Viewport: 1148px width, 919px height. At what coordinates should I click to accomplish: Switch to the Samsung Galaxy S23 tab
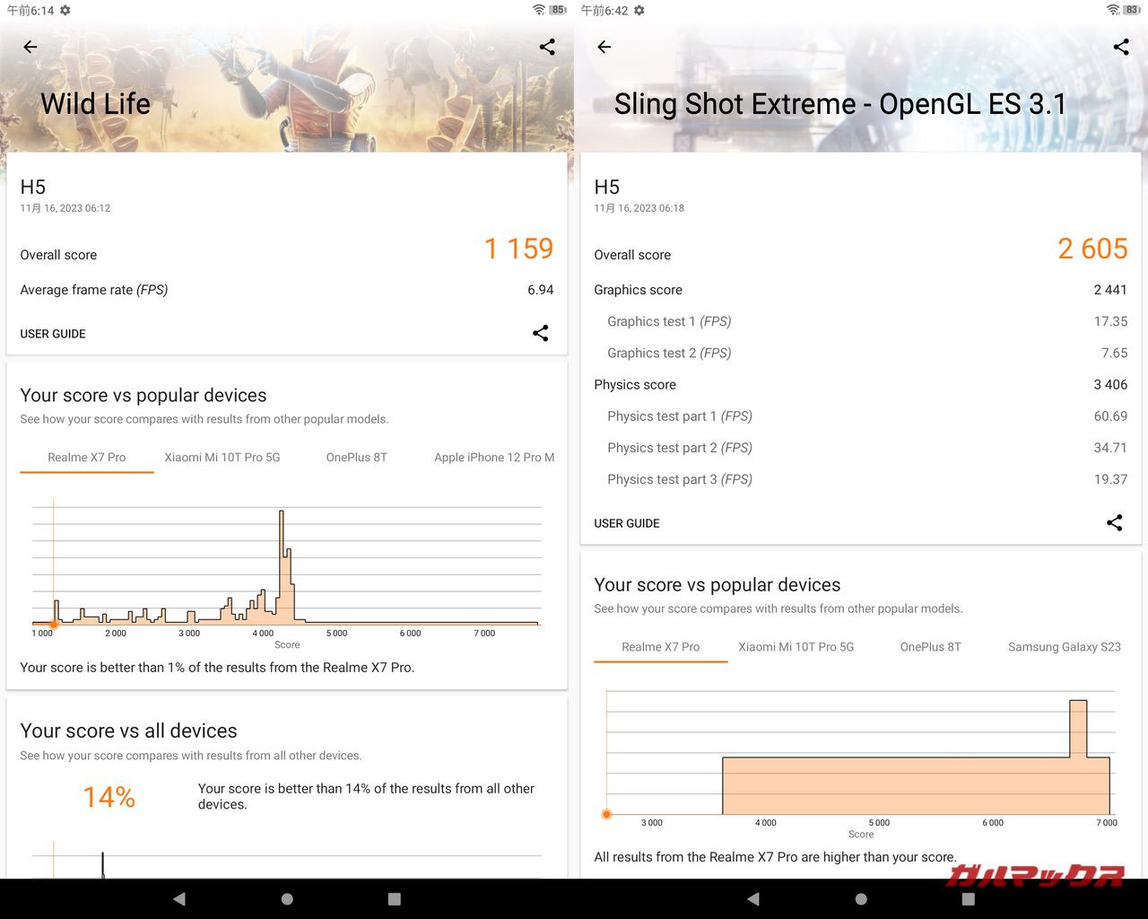(1064, 647)
